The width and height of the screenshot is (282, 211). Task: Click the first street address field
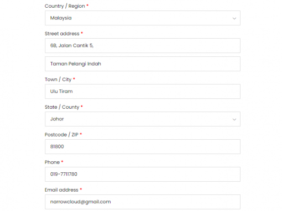pos(143,46)
